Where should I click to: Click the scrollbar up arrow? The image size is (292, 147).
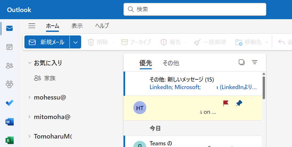pyautogui.click(x=264, y=74)
